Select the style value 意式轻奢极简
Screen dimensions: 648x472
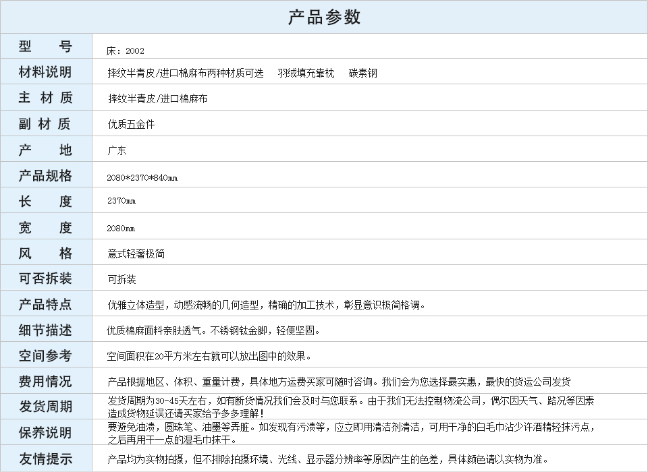(136, 254)
